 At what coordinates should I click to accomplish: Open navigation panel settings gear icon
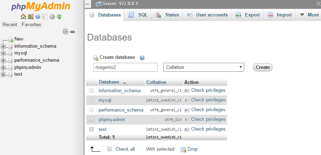click(x=52, y=17)
